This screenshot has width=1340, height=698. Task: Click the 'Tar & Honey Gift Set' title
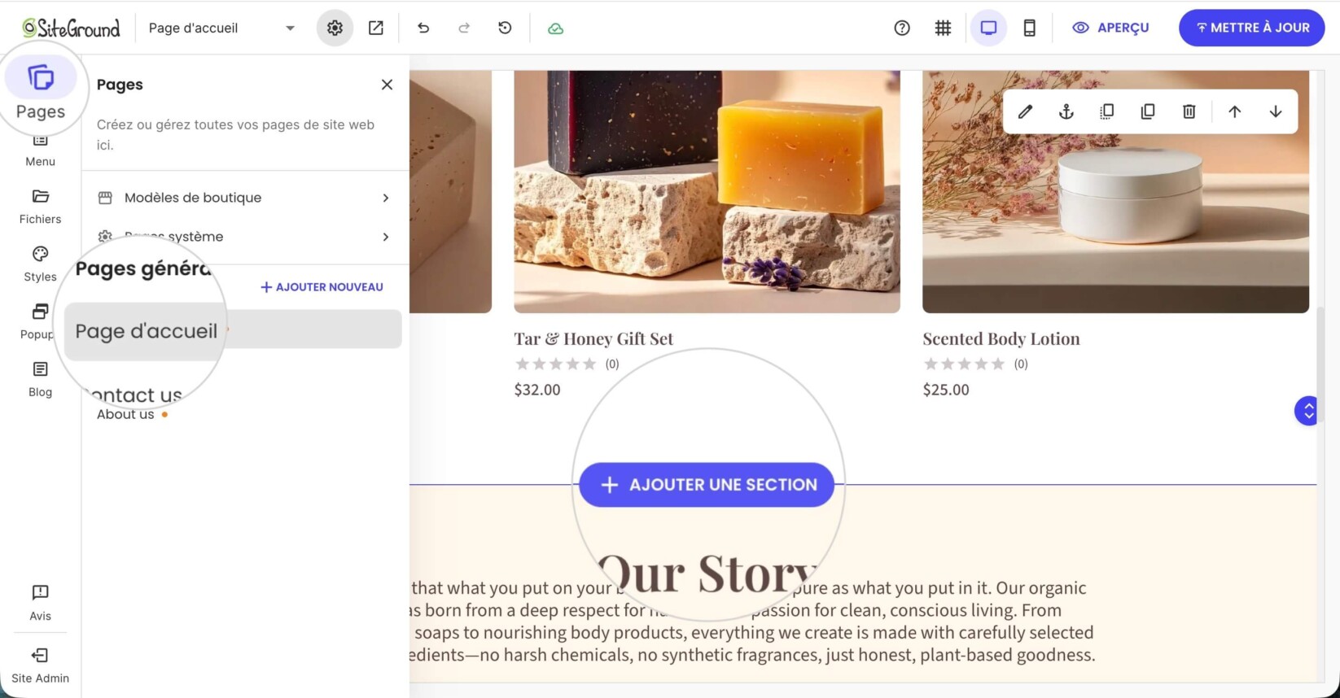pos(593,338)
